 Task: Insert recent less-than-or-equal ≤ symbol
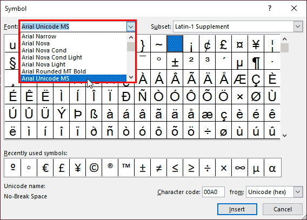click(175, 168)
